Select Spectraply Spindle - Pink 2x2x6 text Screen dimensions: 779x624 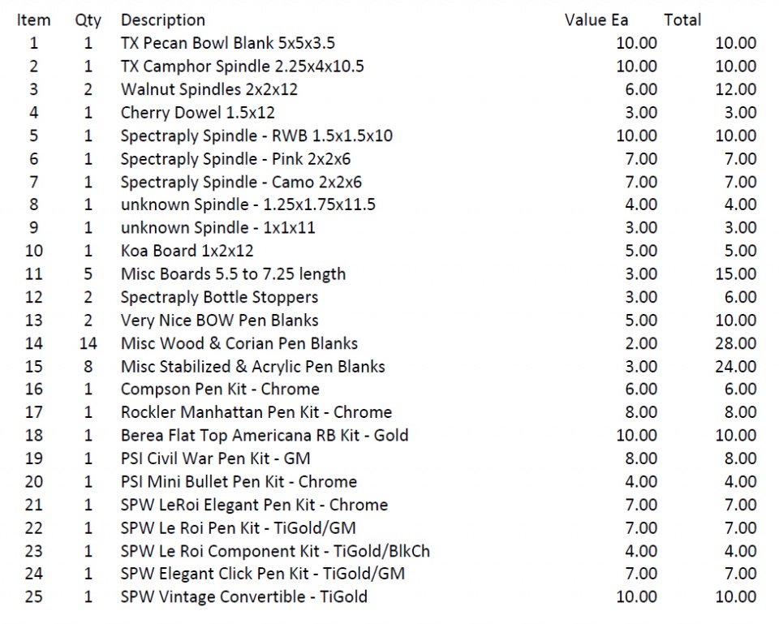coord(235,159)
